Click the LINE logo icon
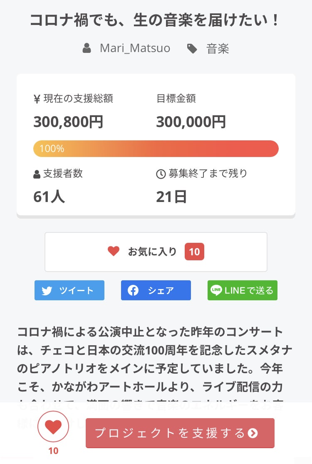 click(216, 290)
